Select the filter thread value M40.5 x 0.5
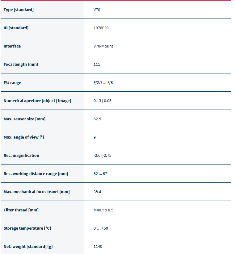 pyautogui.click(x=103, y=210)
